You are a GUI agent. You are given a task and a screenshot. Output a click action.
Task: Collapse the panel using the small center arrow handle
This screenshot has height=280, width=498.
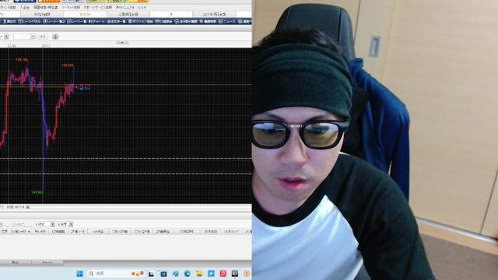click(122, 42)
